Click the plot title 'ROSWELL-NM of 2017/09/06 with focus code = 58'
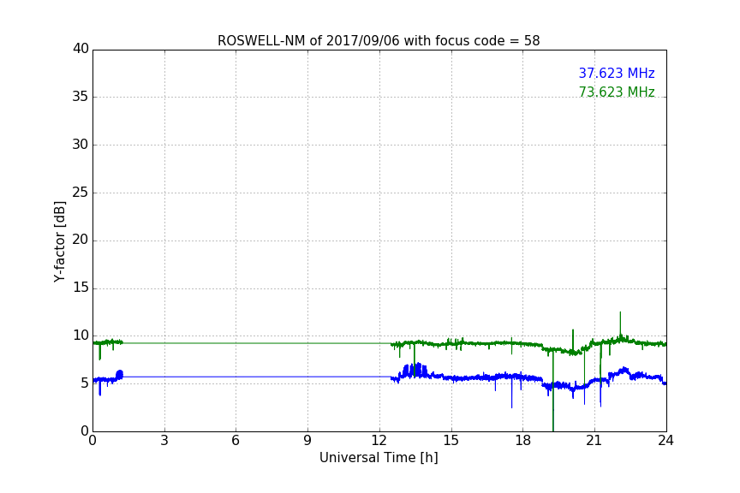 pos(379,41)
